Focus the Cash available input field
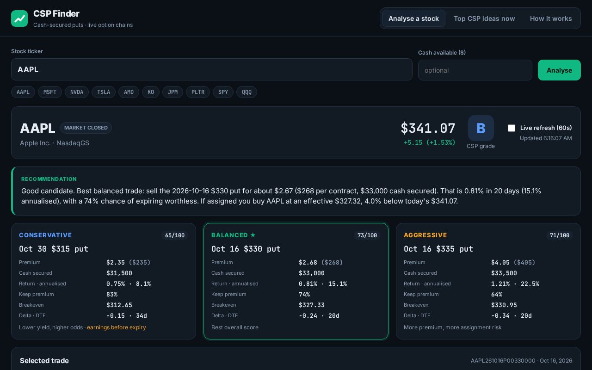 475,70
